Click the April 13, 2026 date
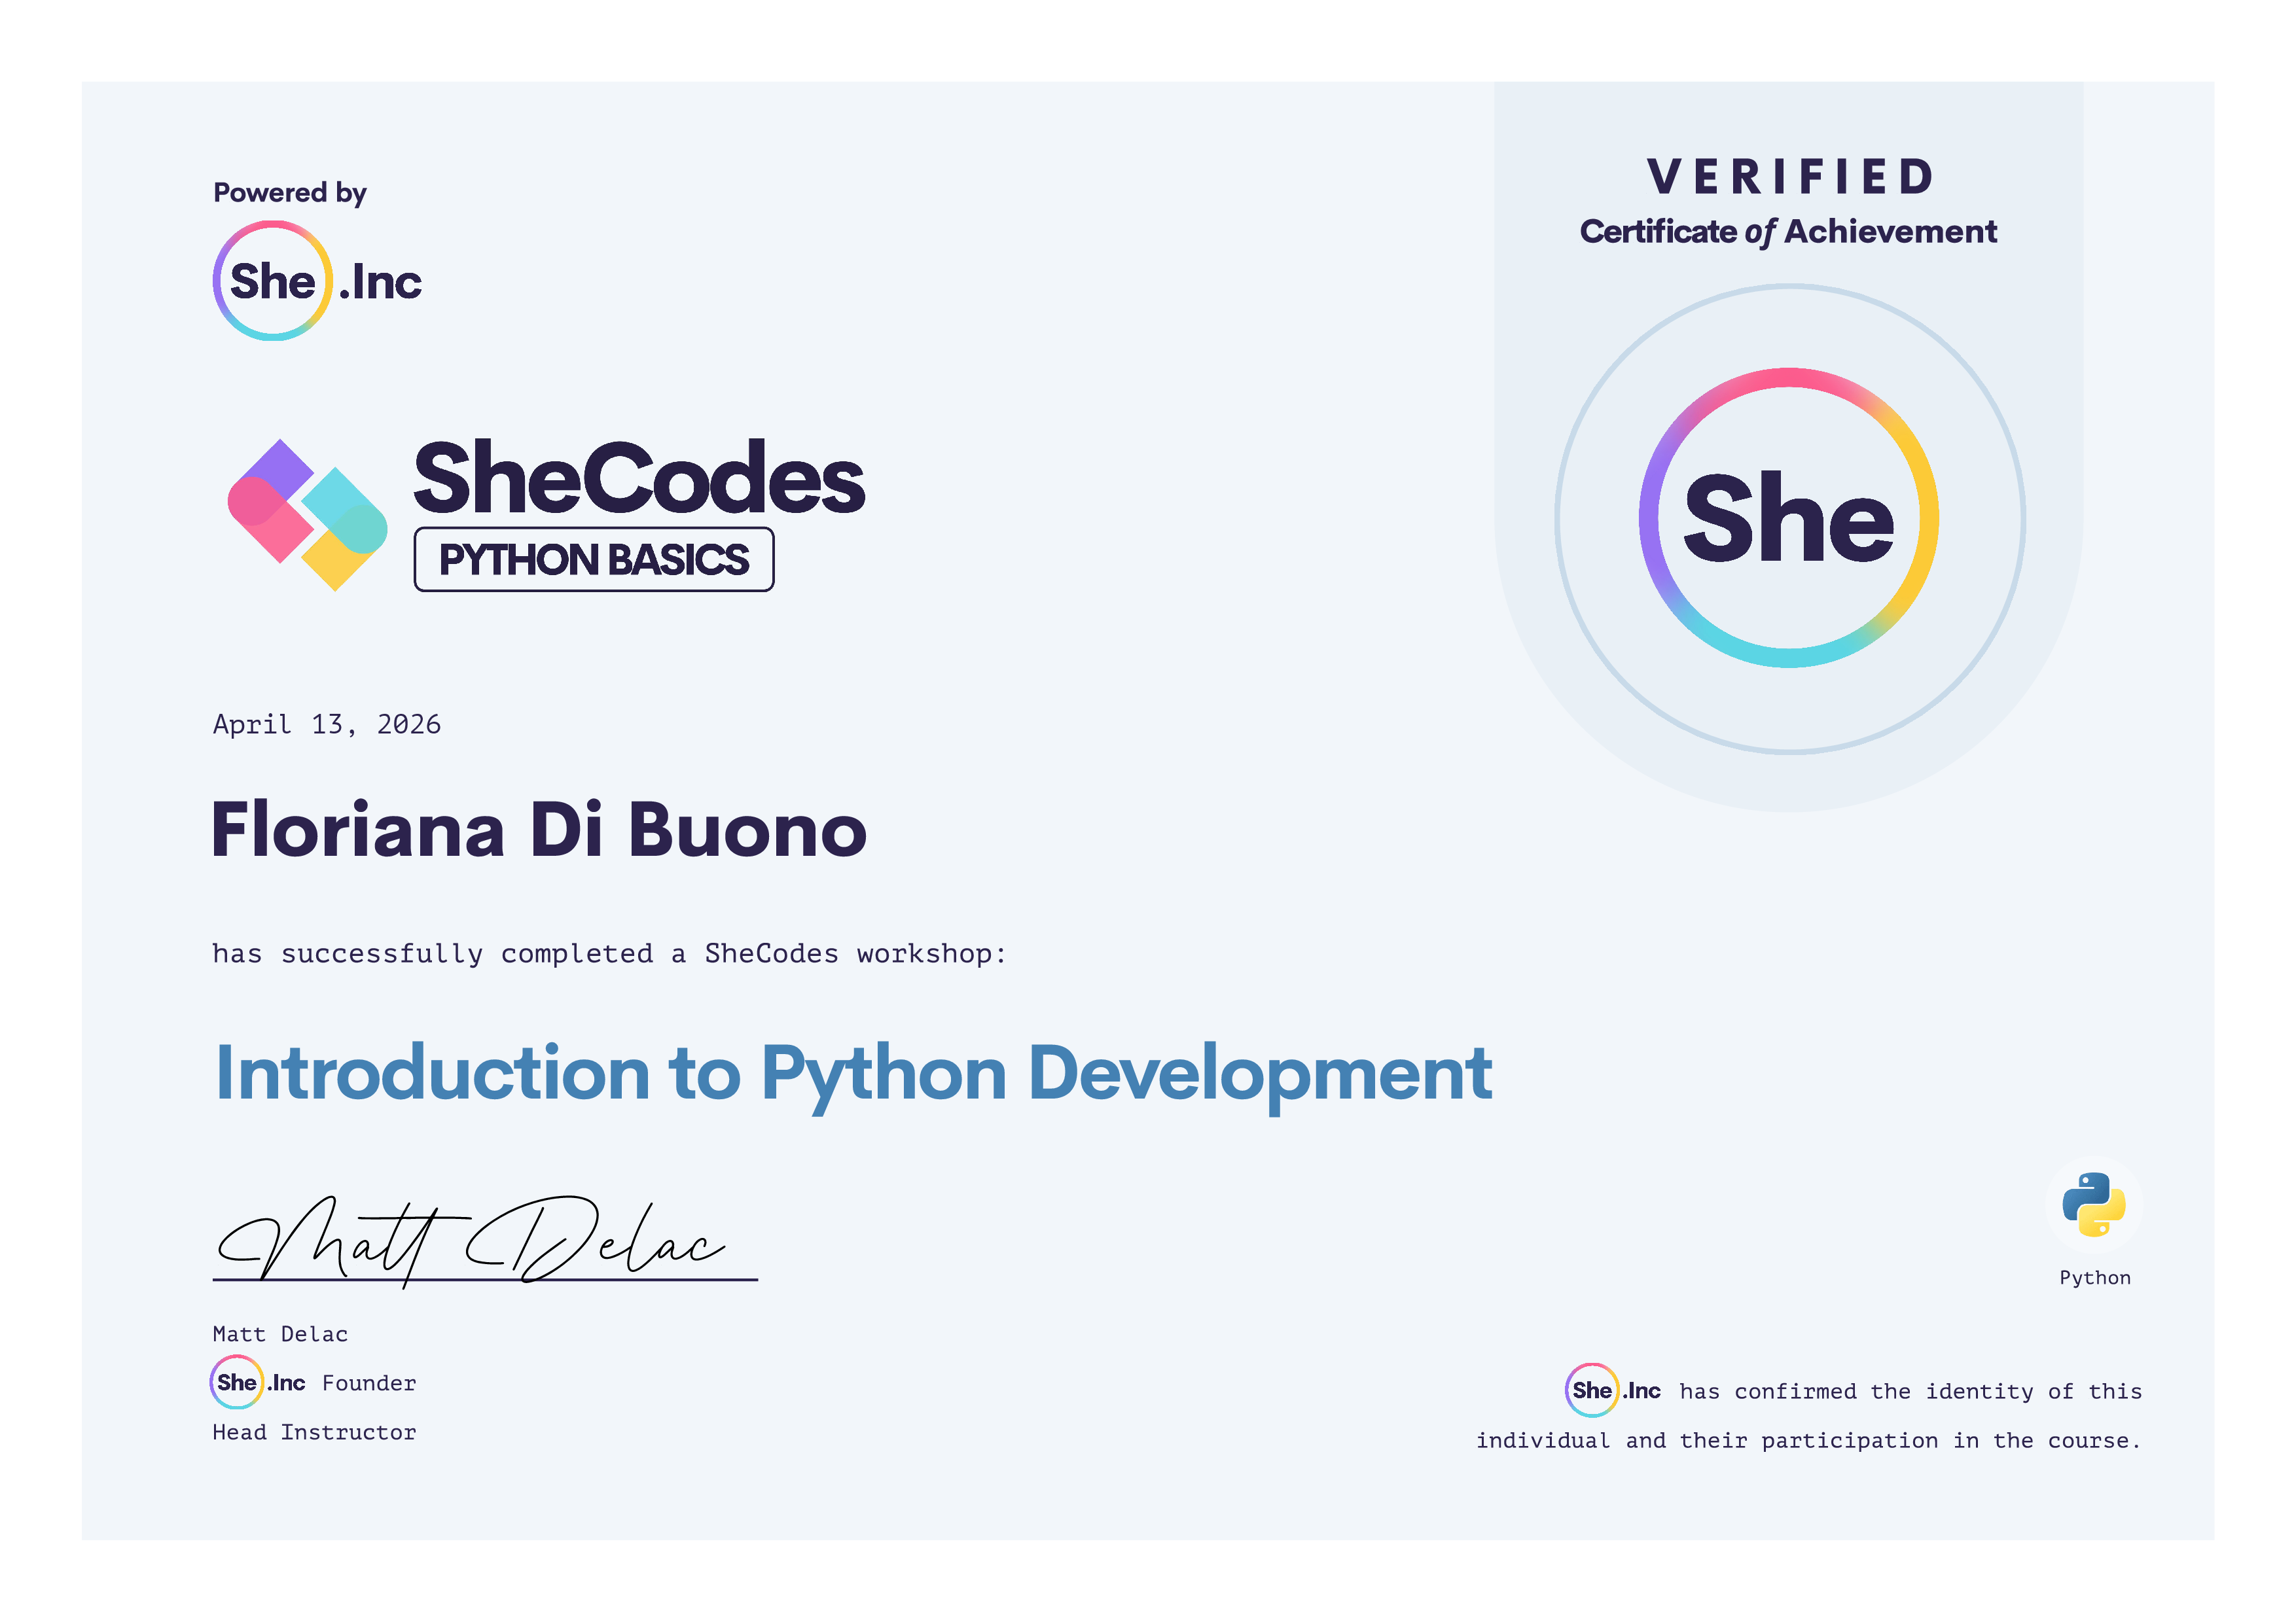 (326, 724)
